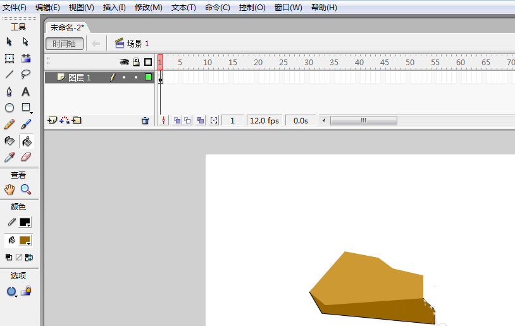Select the Gradient Transform tool
The image size is (515, 326).
pyautogui.click(x=25, y=58)
